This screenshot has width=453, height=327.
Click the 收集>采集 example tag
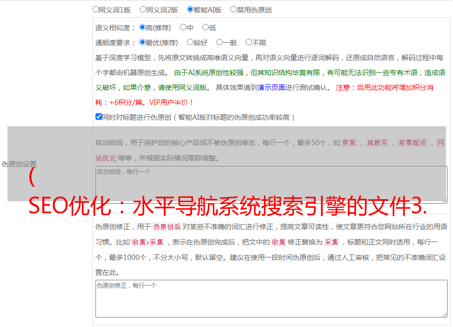tap(148, 242)
